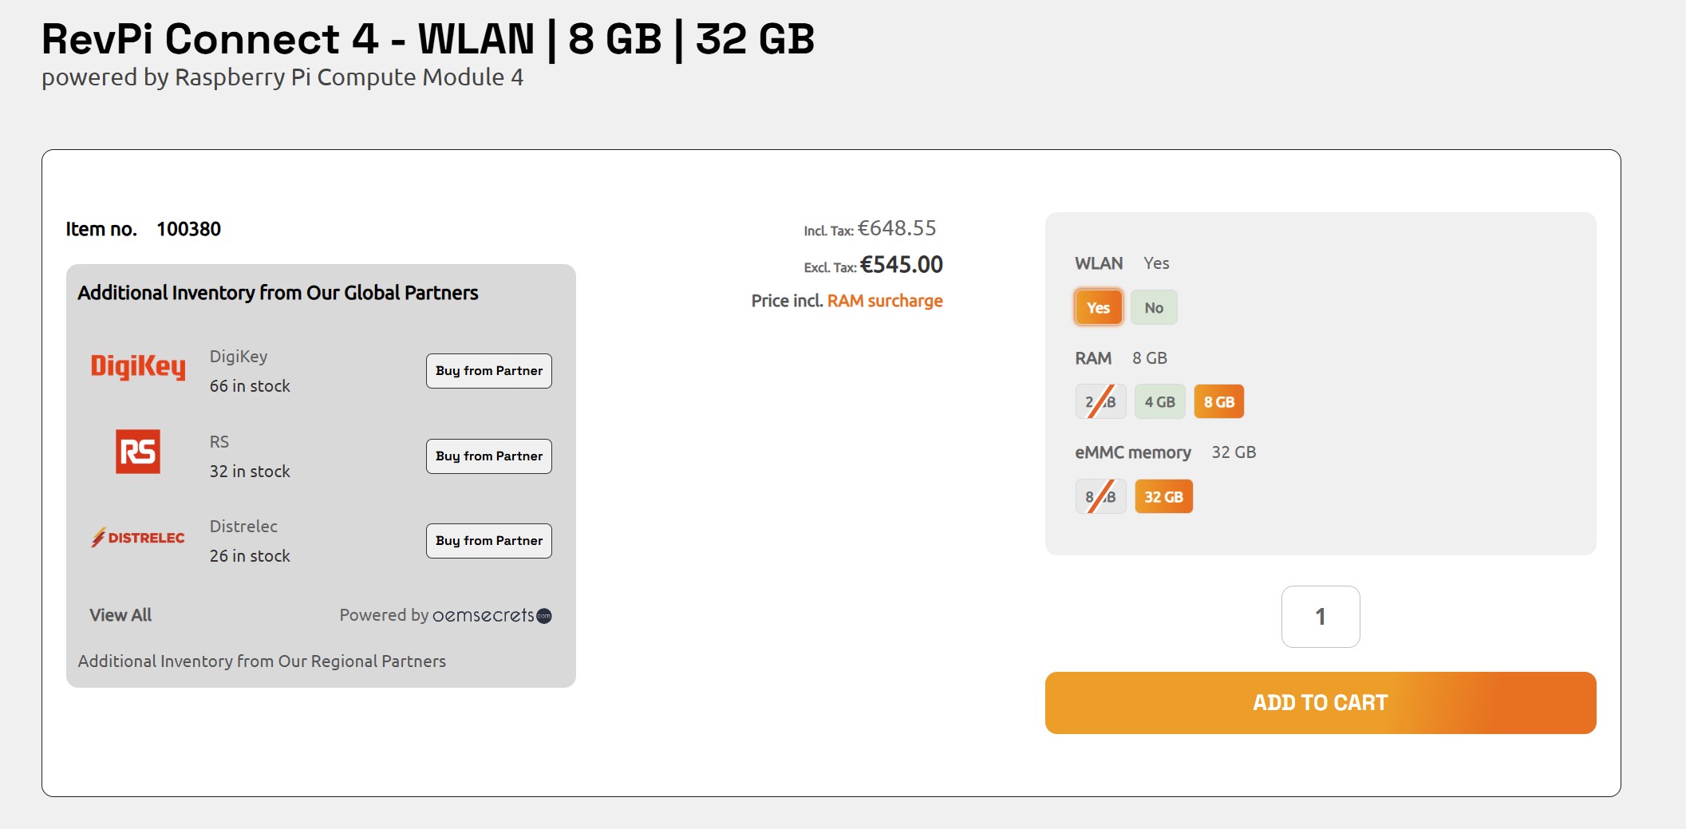Screen dimensions: 1686x829
Task: Disable WLAN by selecting No
Action: pos(1154,306)
